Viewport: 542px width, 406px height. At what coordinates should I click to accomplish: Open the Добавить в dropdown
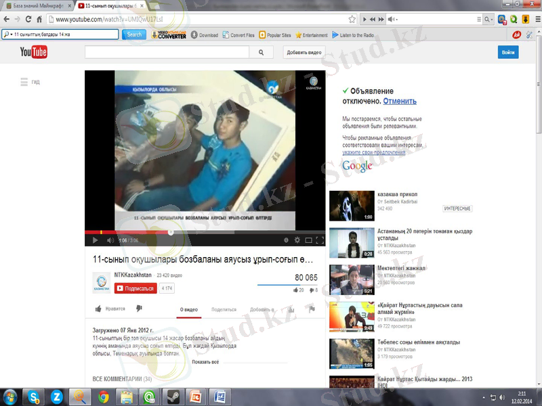coord(263,309)
